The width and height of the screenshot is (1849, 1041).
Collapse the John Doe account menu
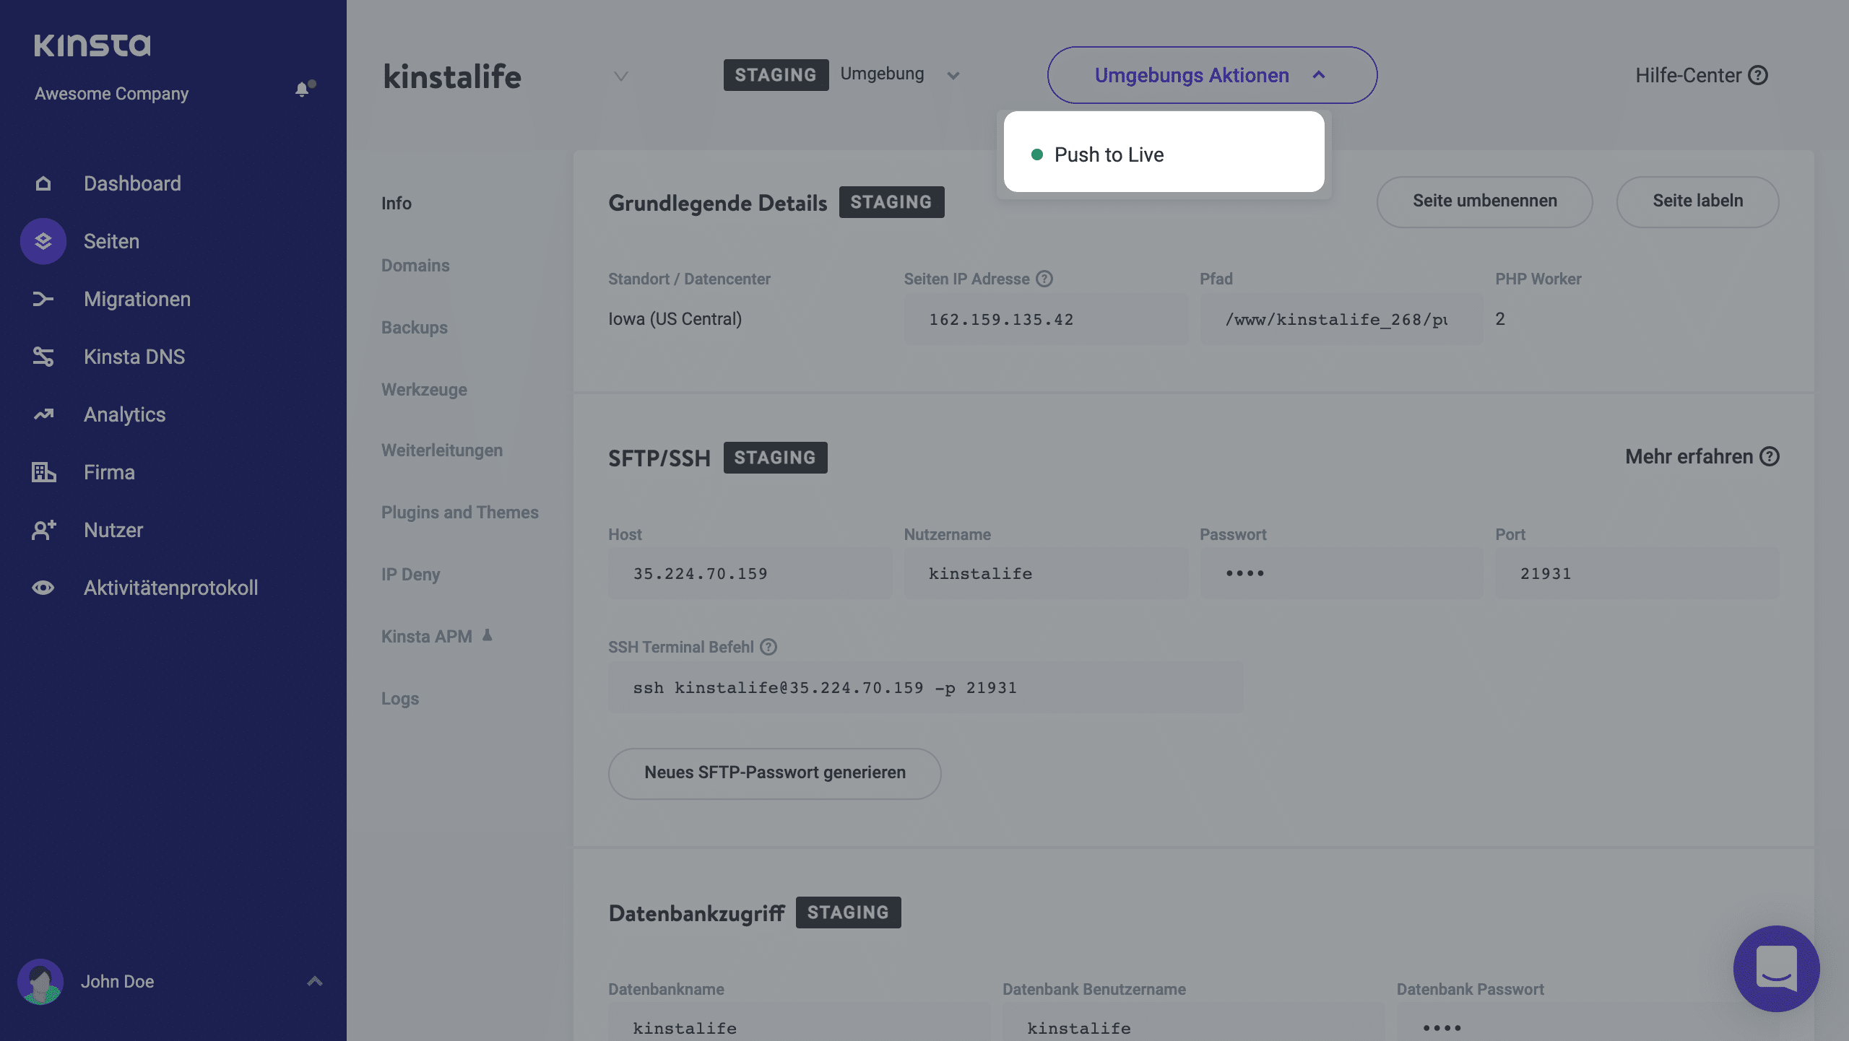pyautogui.click(x=314, y=980)
